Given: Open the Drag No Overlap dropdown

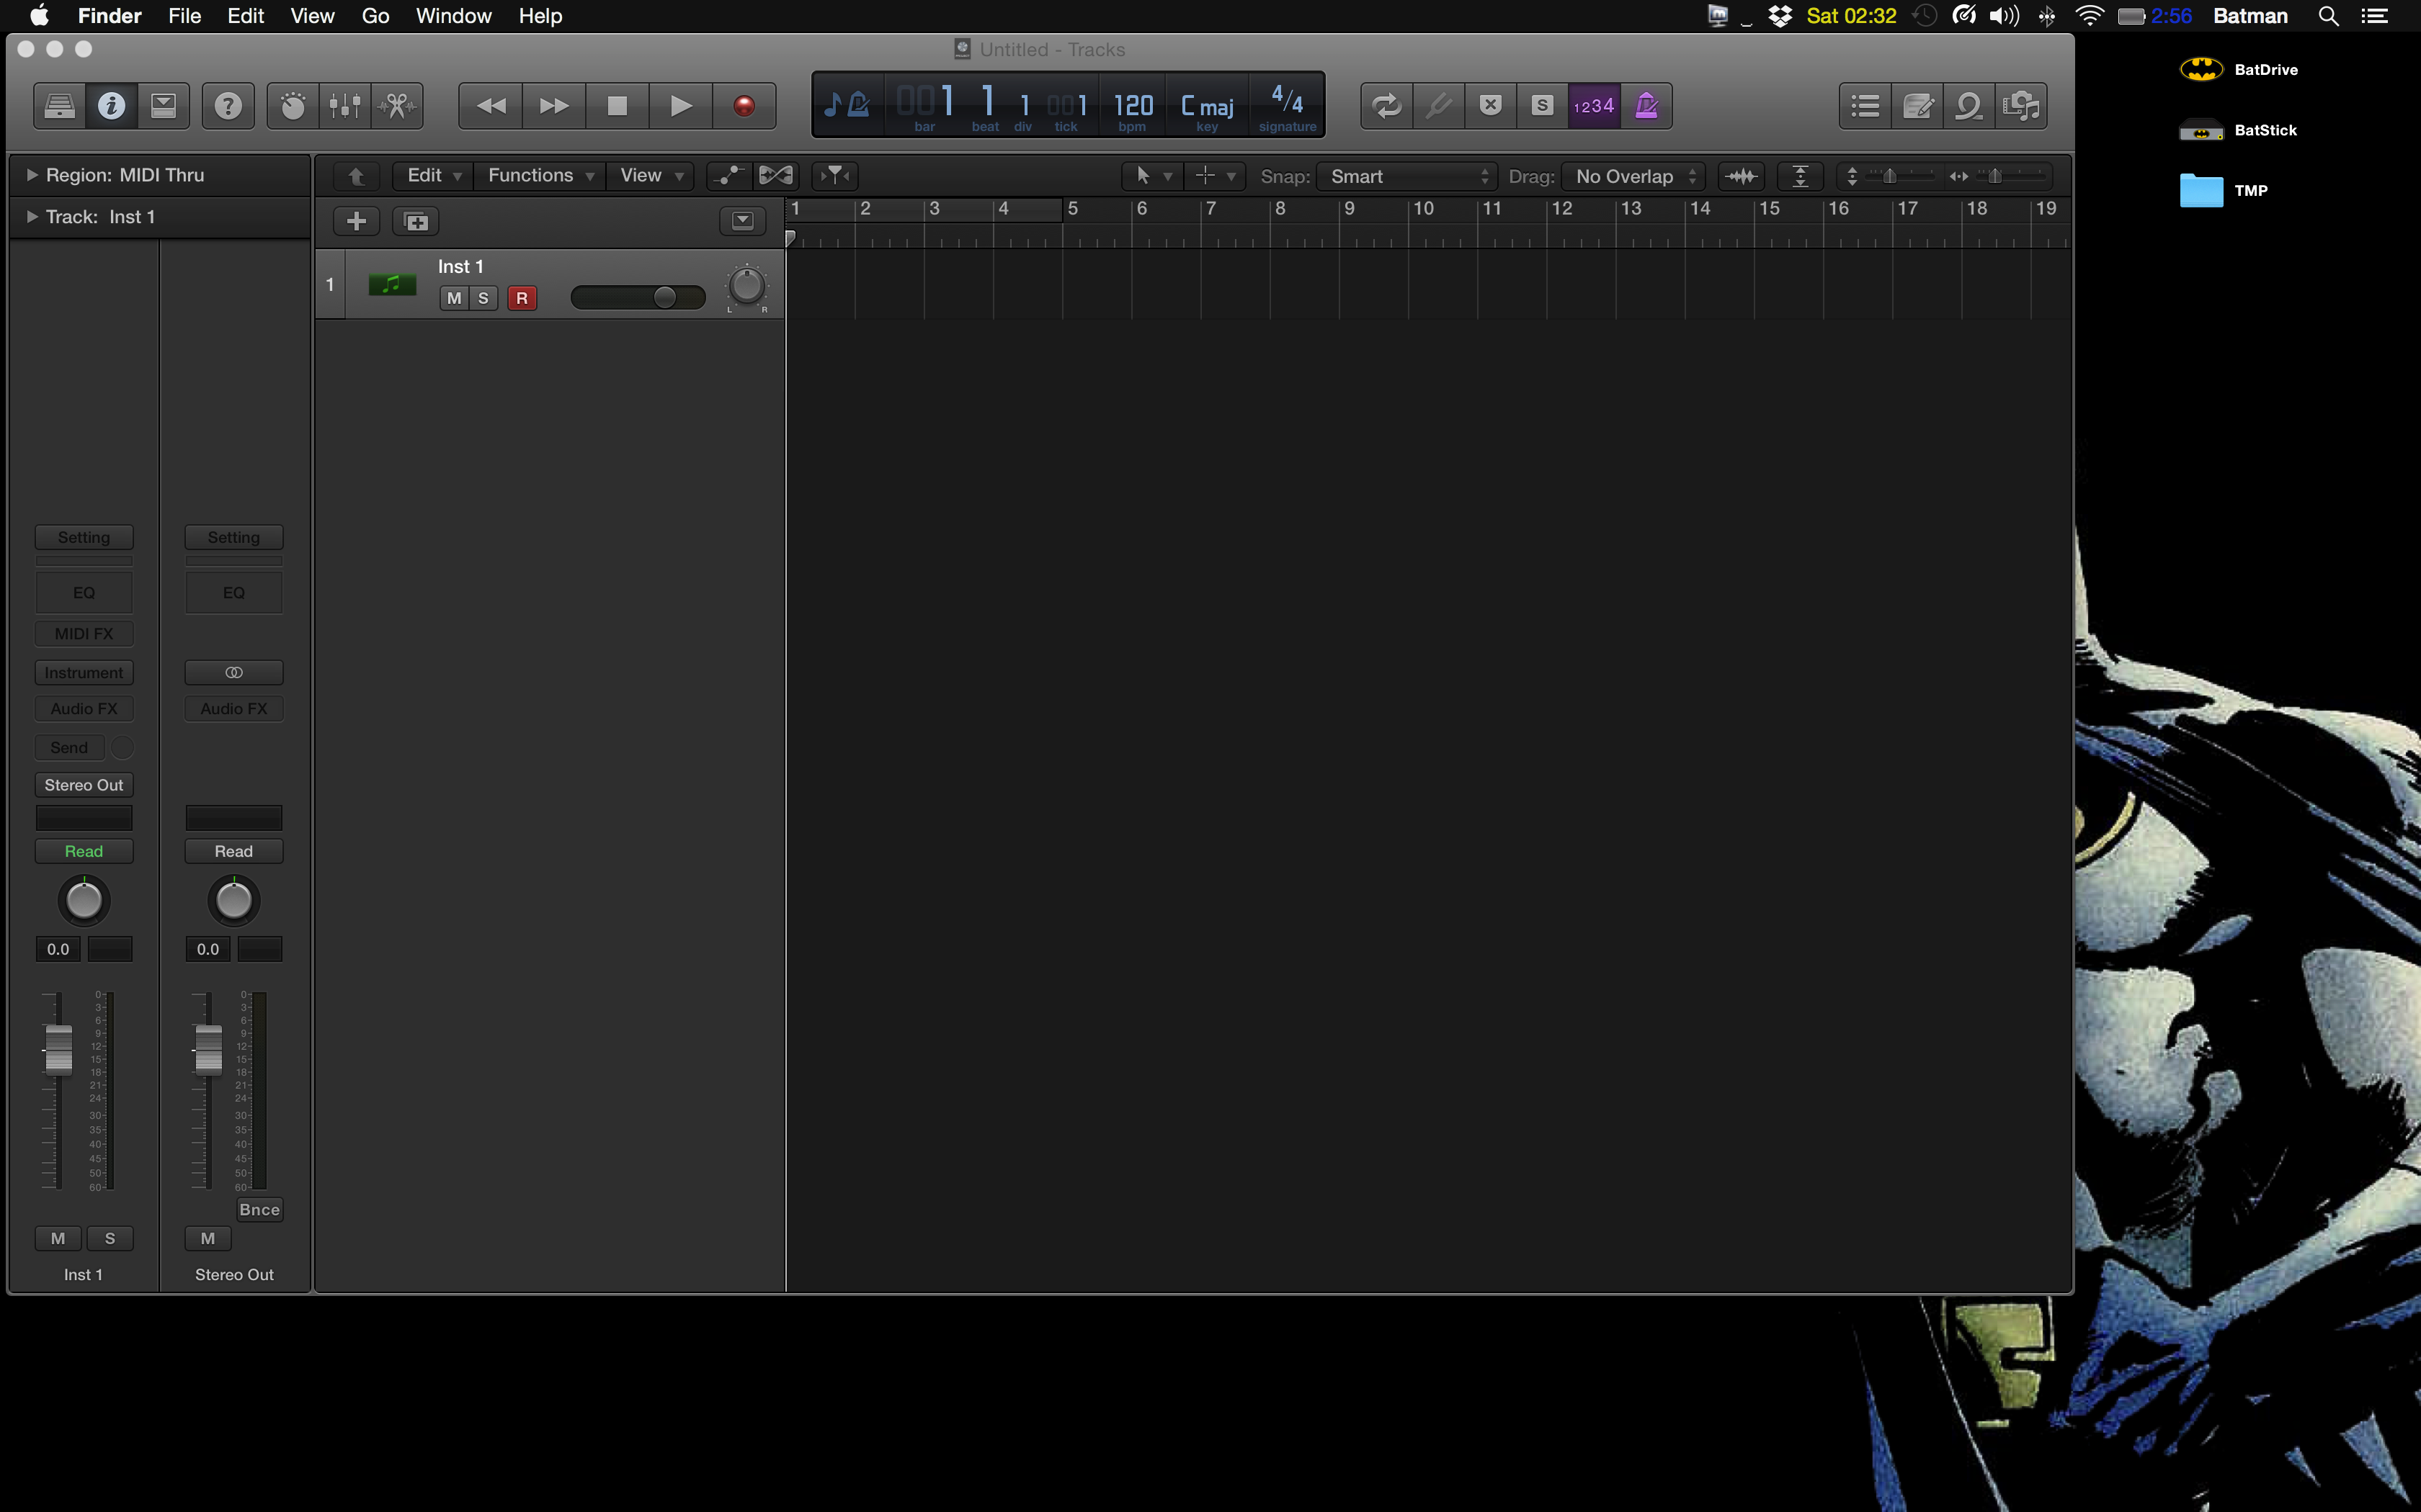Looking at the screenshot, I should point(1633,176).
